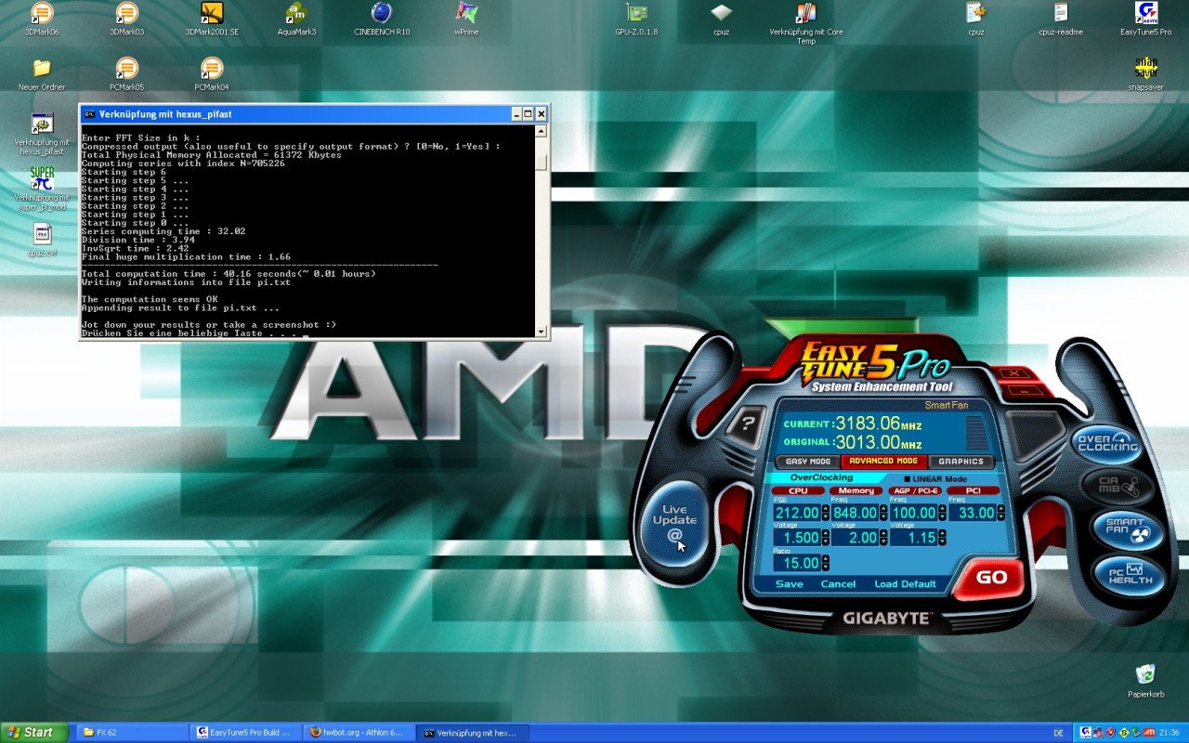Screen dimensions: 1189x743
Task: Click the Smart Fan label in EasyTune display
Action: [x=946, y=405]
